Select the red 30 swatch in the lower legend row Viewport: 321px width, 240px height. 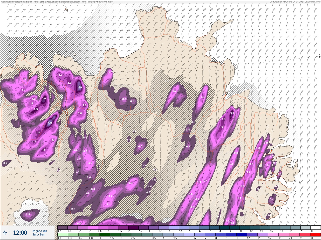tap(315, 235)
